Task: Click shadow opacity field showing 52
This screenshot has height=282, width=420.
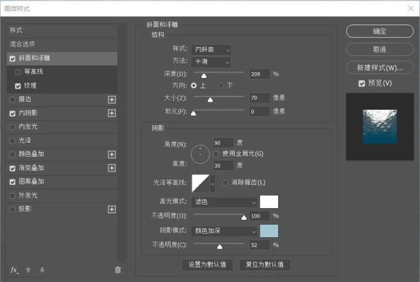Action: (259, 245)
